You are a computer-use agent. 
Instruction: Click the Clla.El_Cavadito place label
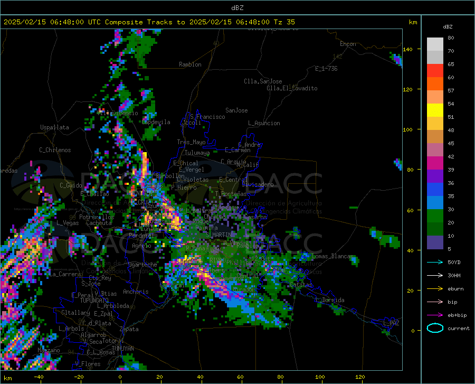[292, 88]
